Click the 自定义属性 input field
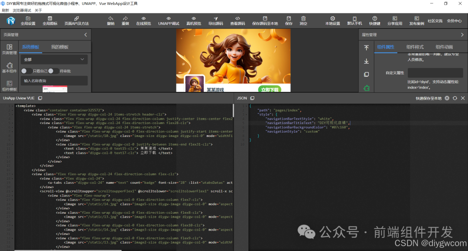Screen dimensions: 468x251 coord(435,72)
